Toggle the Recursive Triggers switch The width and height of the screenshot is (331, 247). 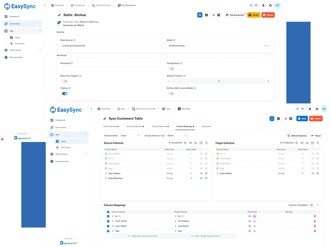(65, 81)
